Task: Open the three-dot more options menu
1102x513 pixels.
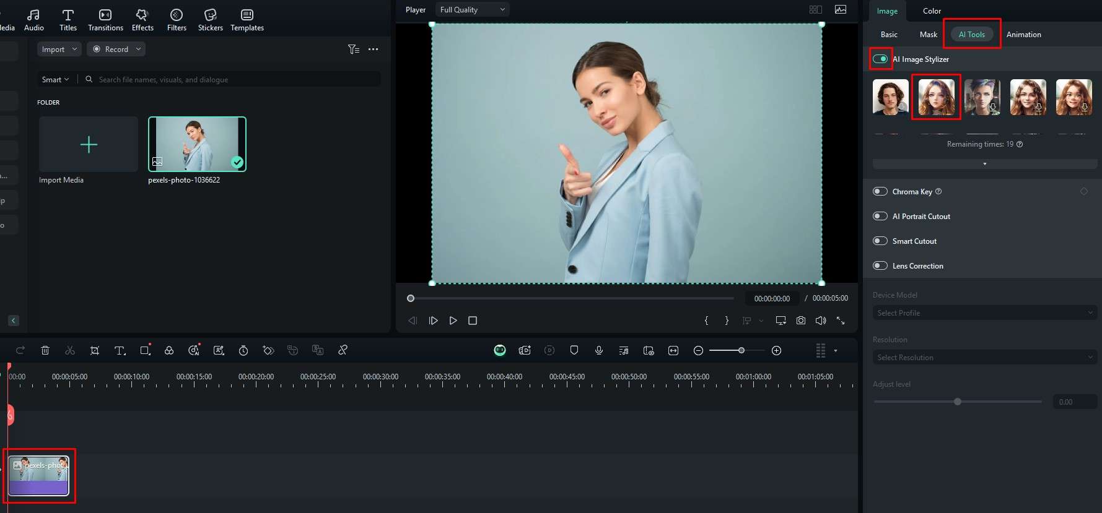Action: click(373, 50)
